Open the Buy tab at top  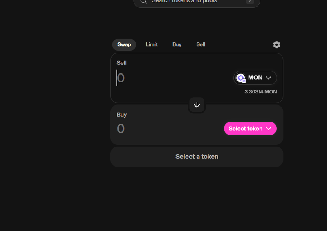click(177, 44)
